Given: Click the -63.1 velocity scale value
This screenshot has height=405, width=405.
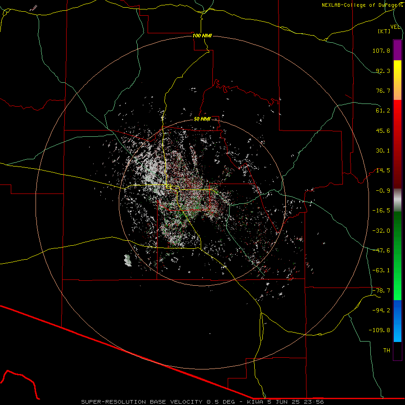Looking at the screenshot, I should click(x=381, y=270).
